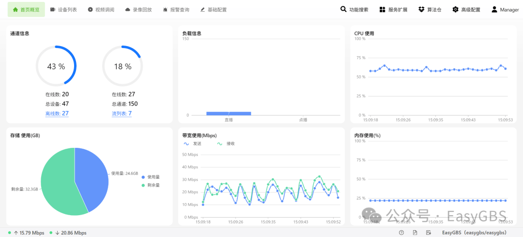Switch to the 报警查询 alarm query tab
This screenshot has width=523, height=237.
click(x=176, y=9)
